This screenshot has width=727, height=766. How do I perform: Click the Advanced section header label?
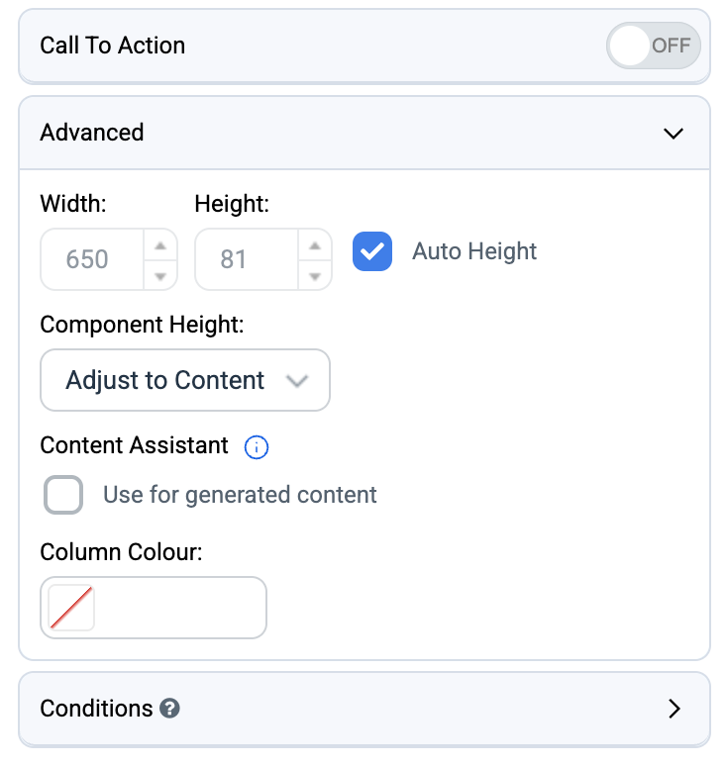(x=92, y=133)
